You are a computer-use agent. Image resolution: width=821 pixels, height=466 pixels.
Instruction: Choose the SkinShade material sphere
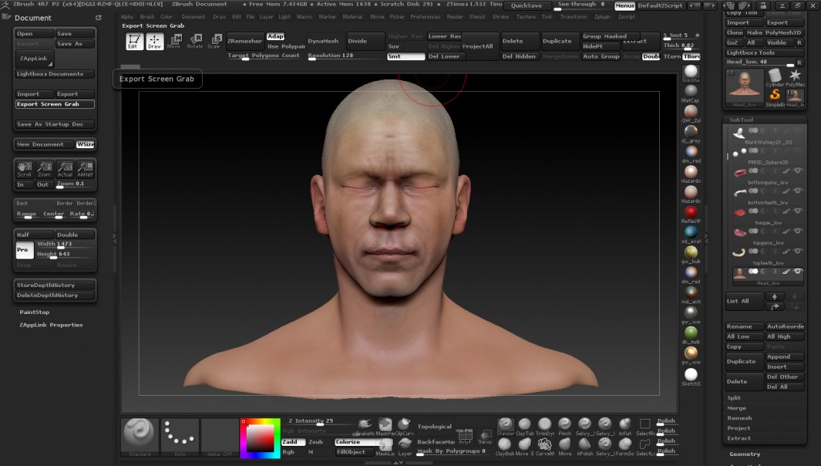point(691,73)
